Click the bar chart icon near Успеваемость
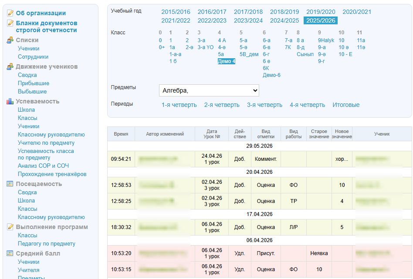This screenshot has width=413, height=279. [x=10, y=101]
